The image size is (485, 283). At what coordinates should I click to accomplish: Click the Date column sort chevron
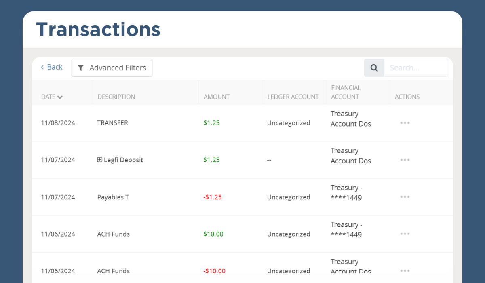[59, 97]
